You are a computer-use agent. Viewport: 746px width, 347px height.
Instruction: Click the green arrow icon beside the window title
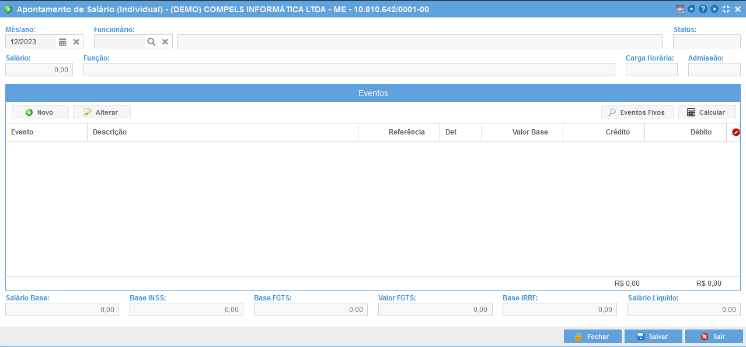[x=8, y=9]
